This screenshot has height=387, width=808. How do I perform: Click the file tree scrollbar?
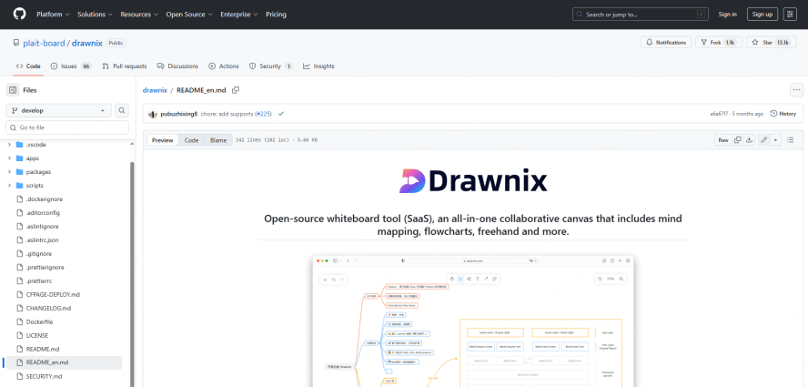pos(132,273)
